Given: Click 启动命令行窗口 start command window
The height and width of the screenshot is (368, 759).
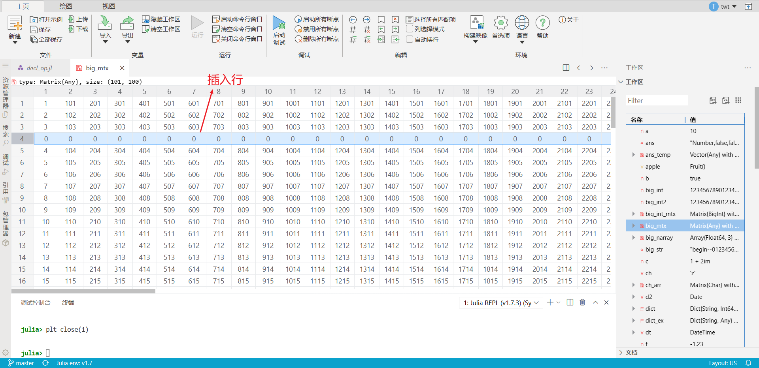Looking at the screenshot, I should click(238, 19).
